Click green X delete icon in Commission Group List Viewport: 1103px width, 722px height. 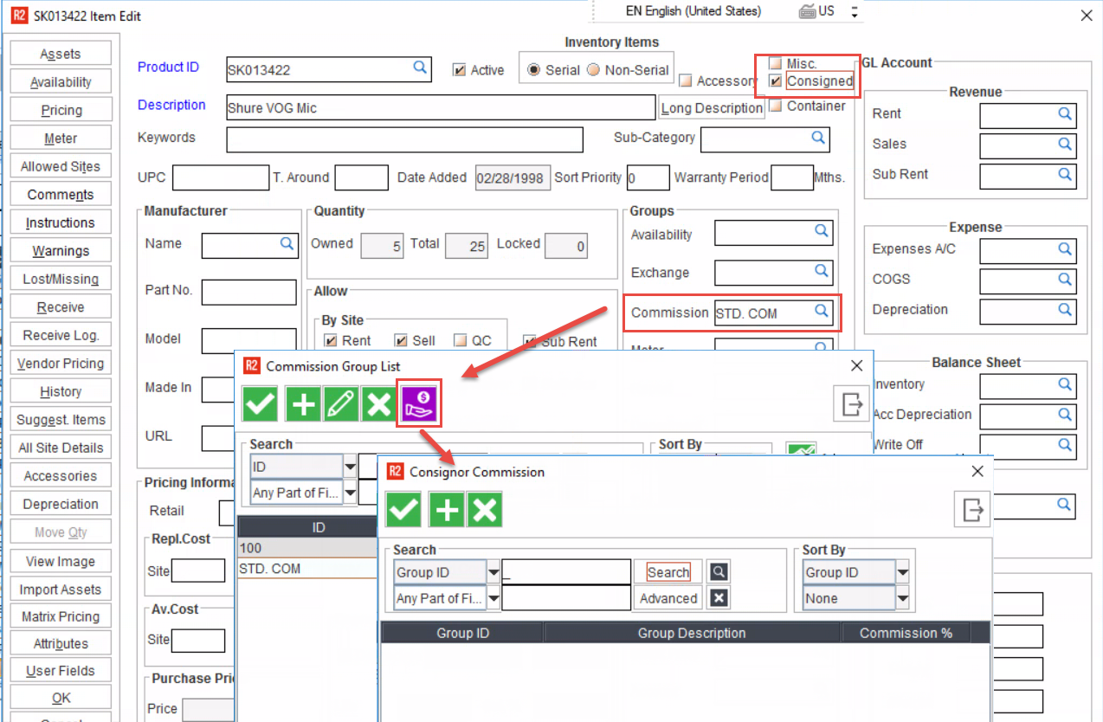378,404
